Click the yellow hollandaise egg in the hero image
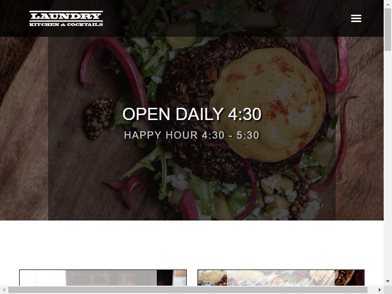 pos(268,105)
